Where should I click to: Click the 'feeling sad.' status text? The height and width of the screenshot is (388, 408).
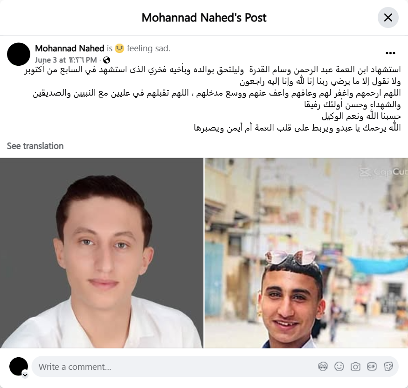[x=148, y=48]
